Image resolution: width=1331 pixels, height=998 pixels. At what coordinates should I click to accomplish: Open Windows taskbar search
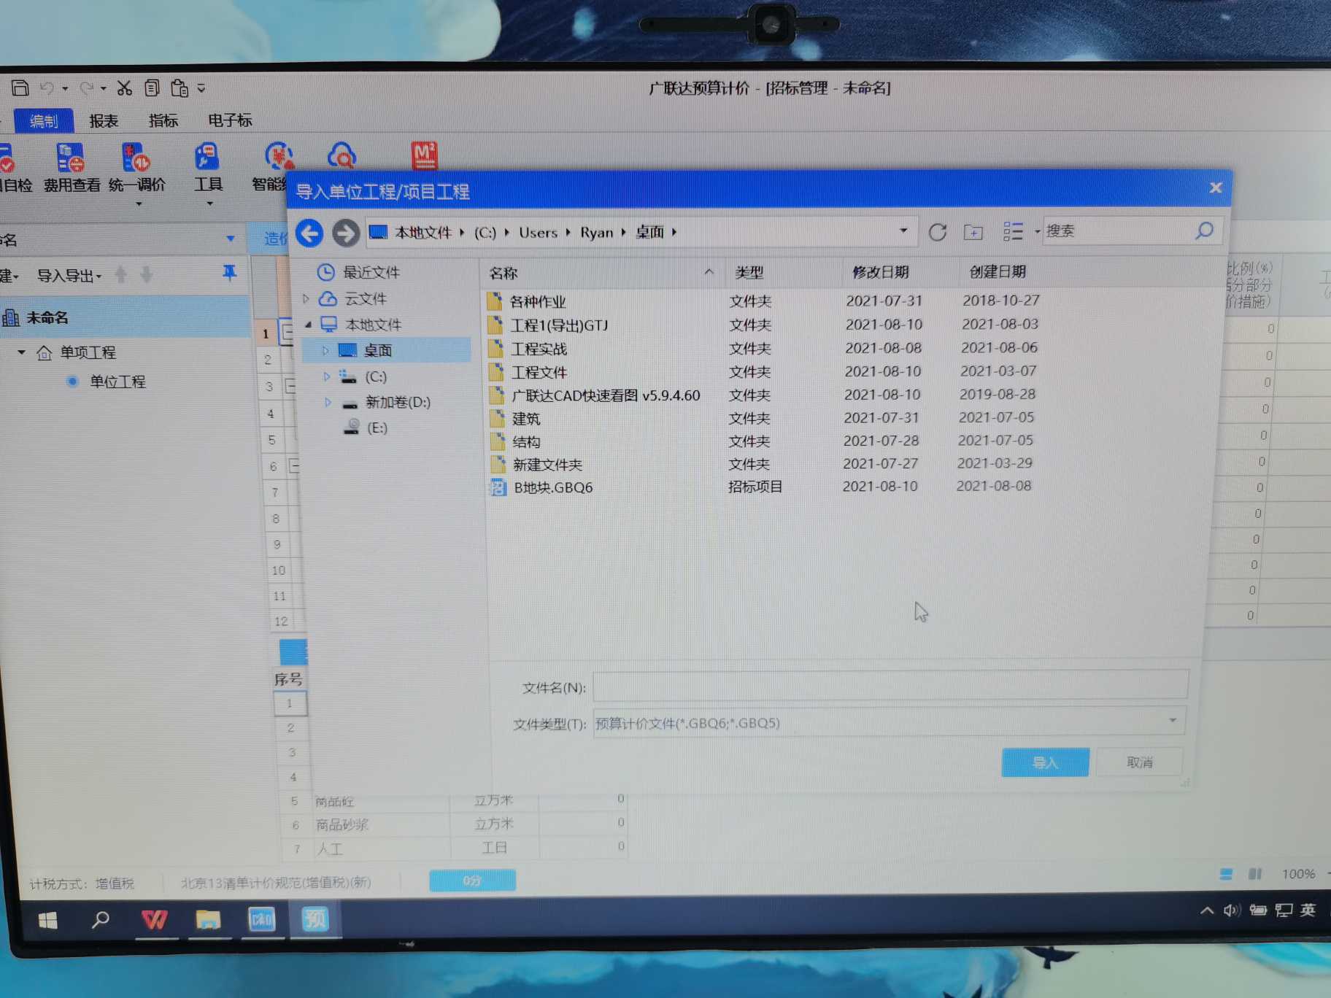point(101,920)
